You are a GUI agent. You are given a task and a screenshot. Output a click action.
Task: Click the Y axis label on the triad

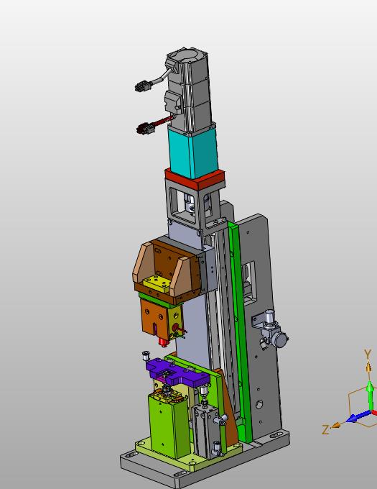pyautogui.click(x=368, y=355)
